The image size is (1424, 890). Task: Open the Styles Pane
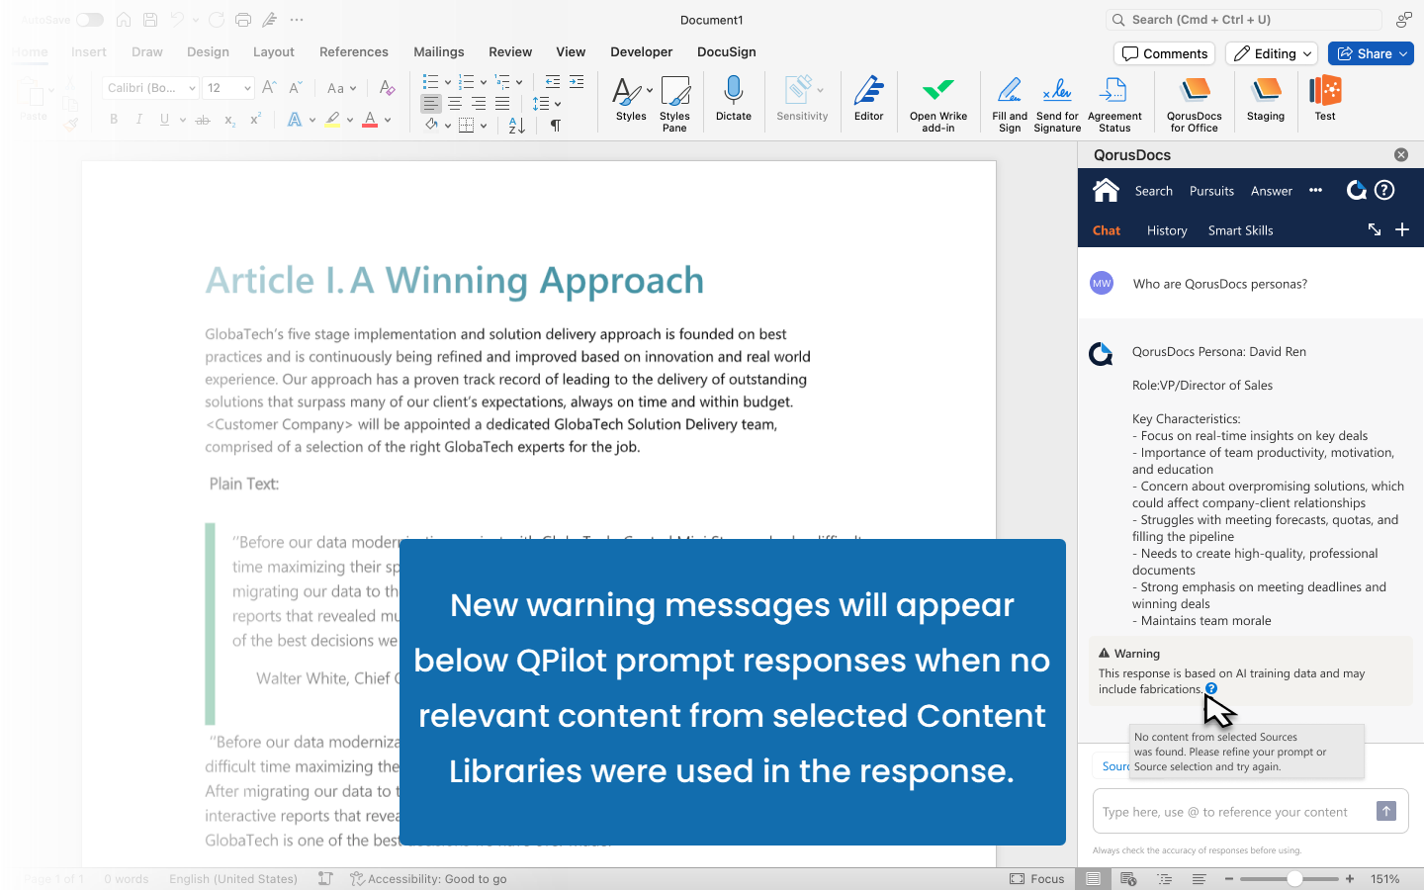tap(674, 104)
